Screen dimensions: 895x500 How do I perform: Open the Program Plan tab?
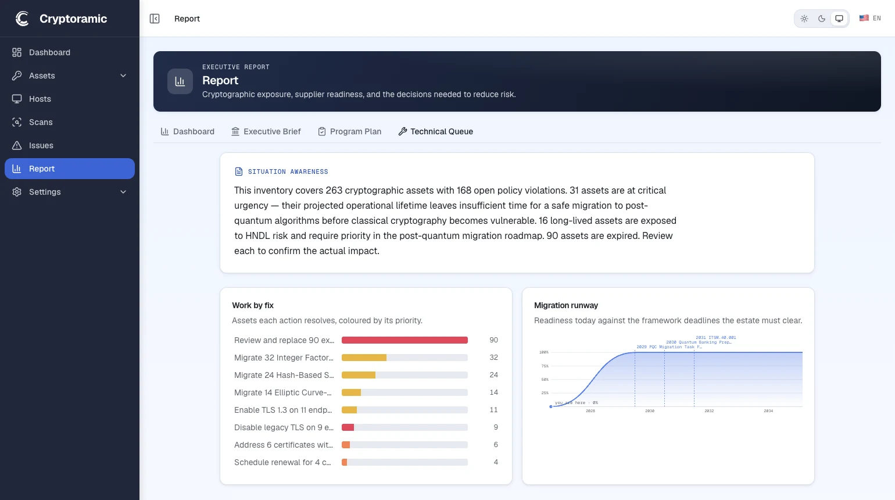350,131
